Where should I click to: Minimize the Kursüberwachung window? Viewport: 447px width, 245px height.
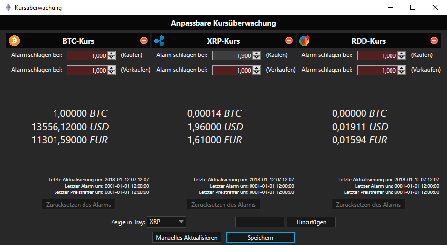[x=390, y=8]
